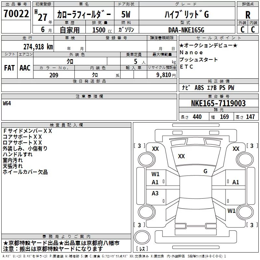The height and width of the screenshot is (260, 260).
Task: Select the note 天張汚れ
Action: (x=13, y=166)
